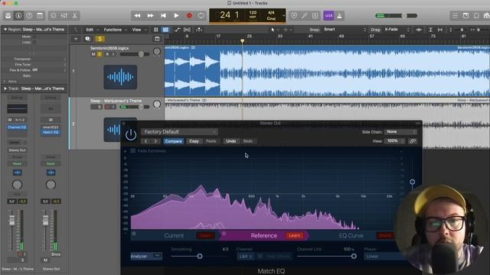Image resolution: width=490 pixels, height=275 pixels.
Task: Toggle the Metronome click button
Action: 339,15
